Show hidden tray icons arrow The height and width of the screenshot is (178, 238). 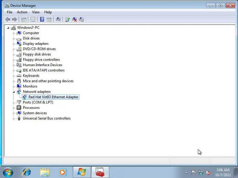tap(187, 172)
